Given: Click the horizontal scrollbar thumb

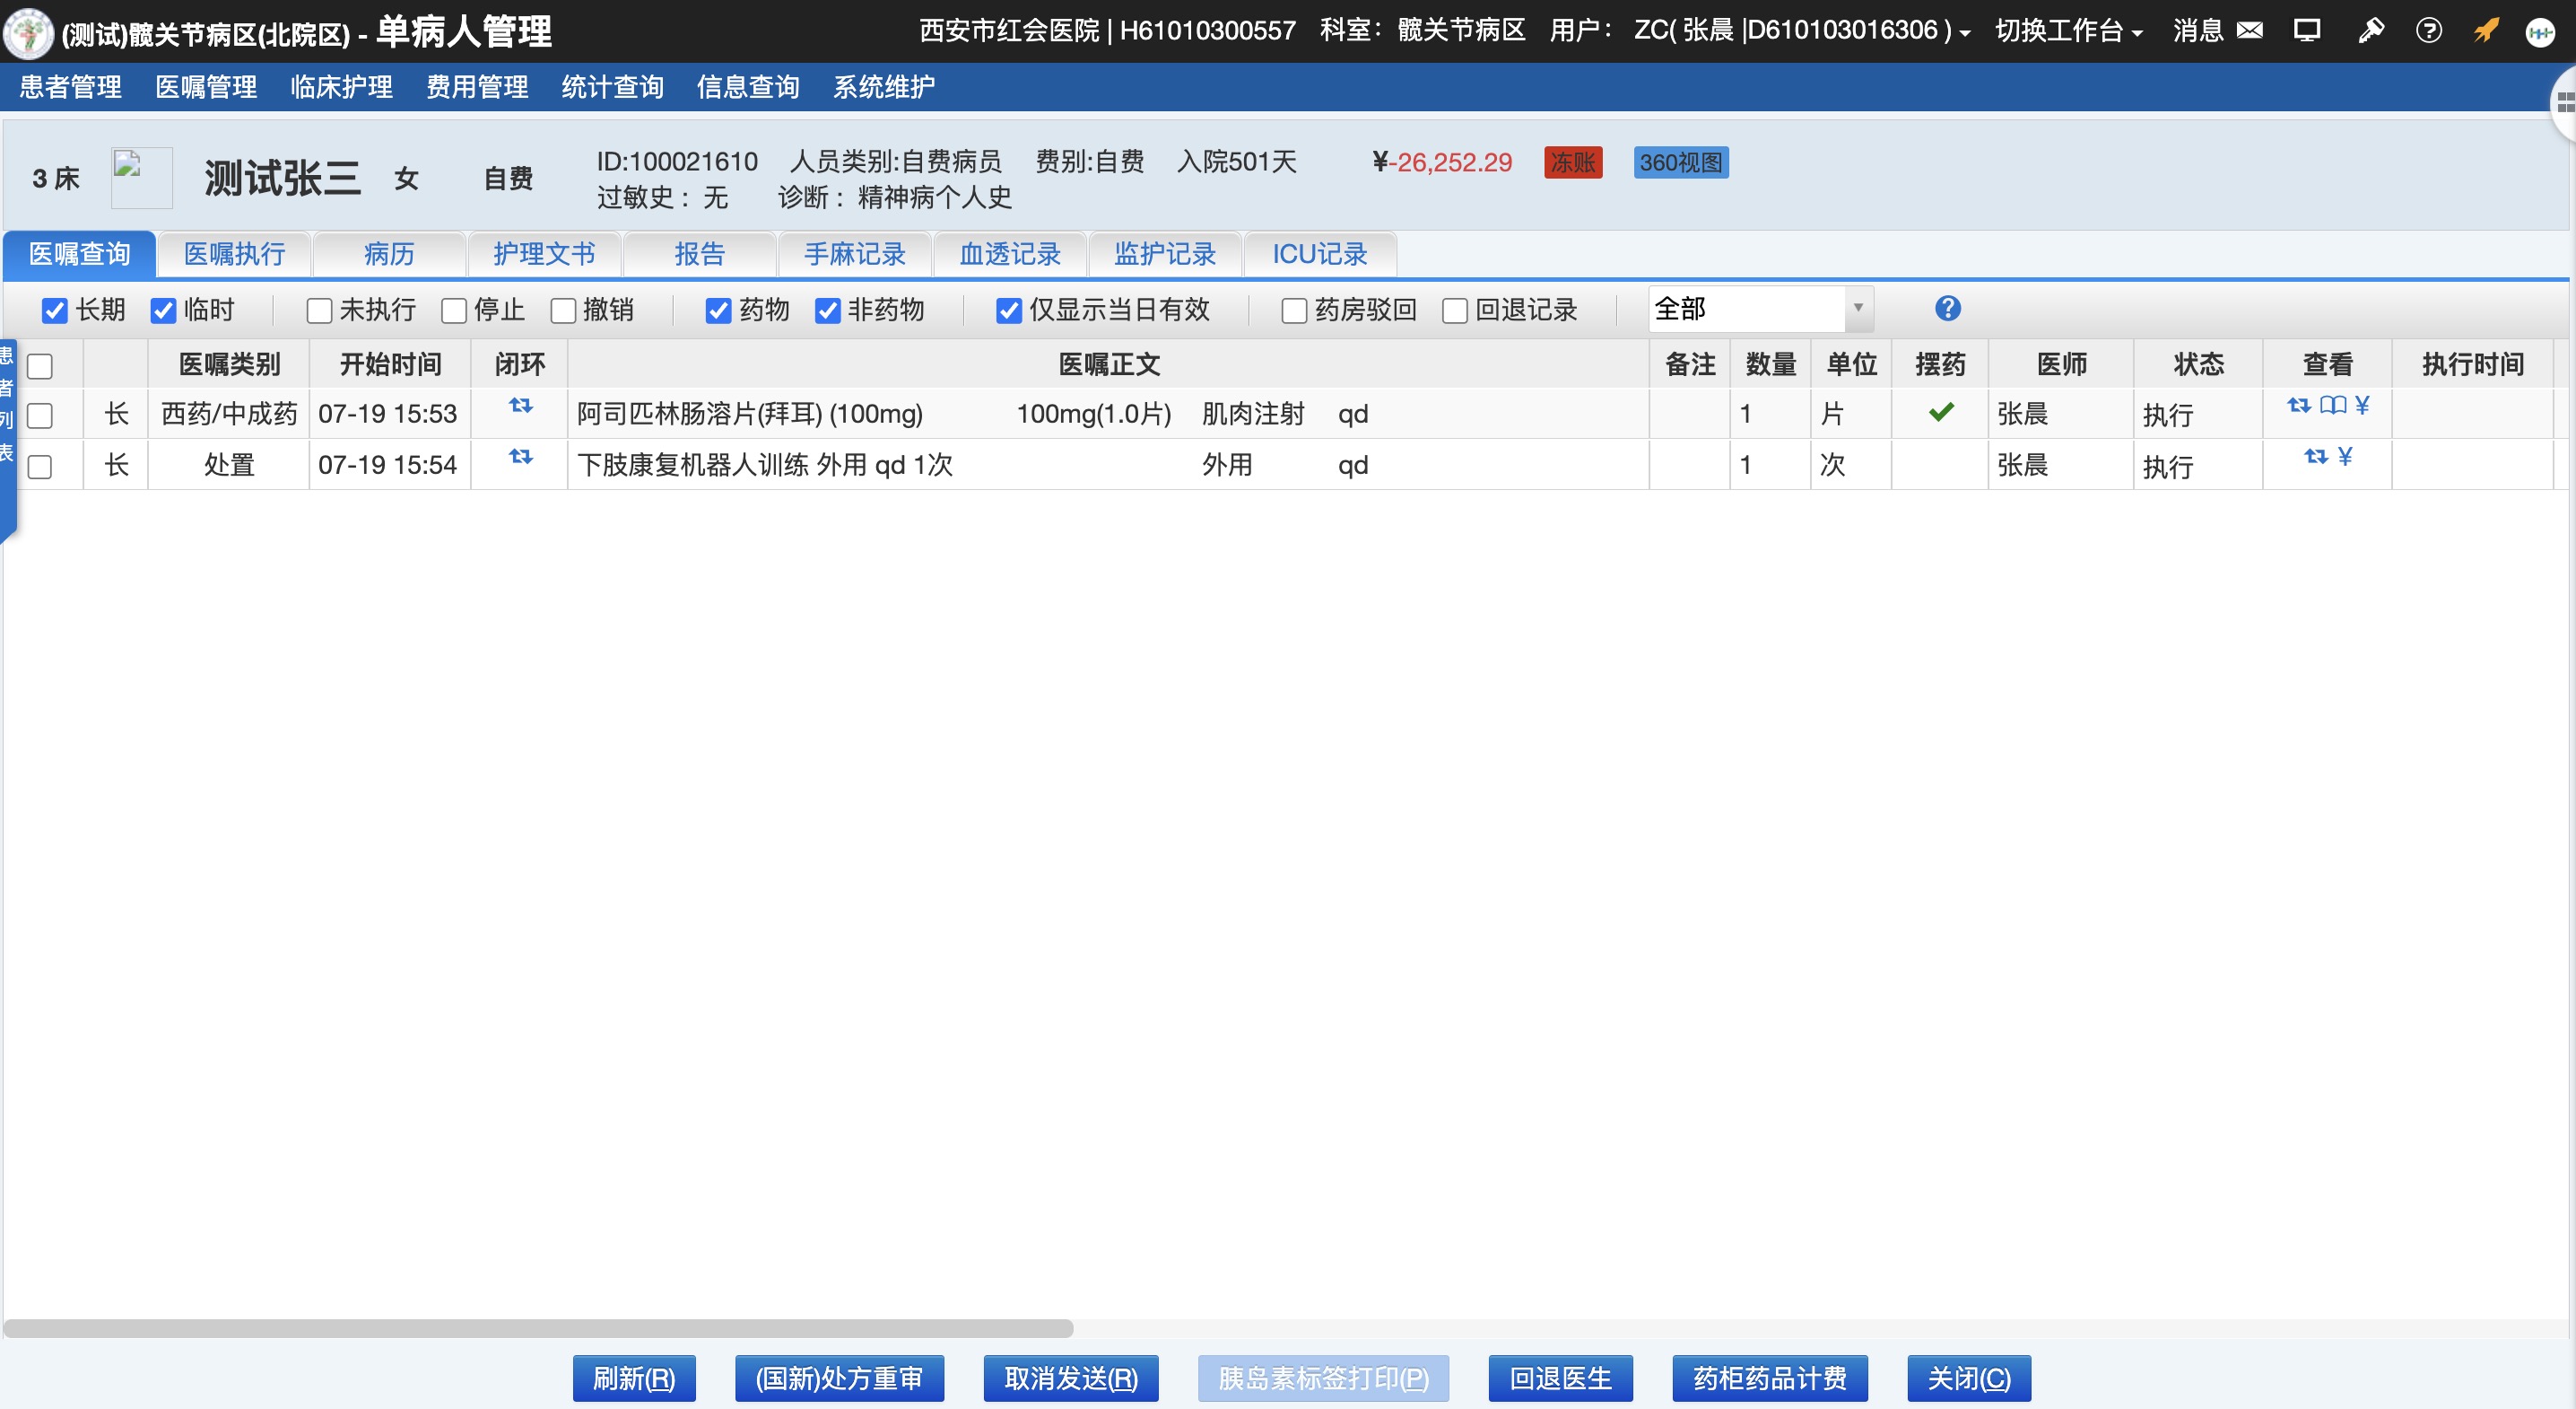Looking at the screenshot, I should 538,1329.
